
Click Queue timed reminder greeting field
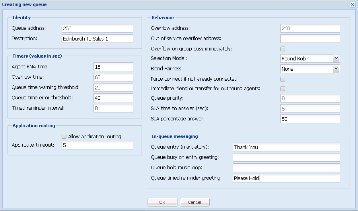coord(286,178)
